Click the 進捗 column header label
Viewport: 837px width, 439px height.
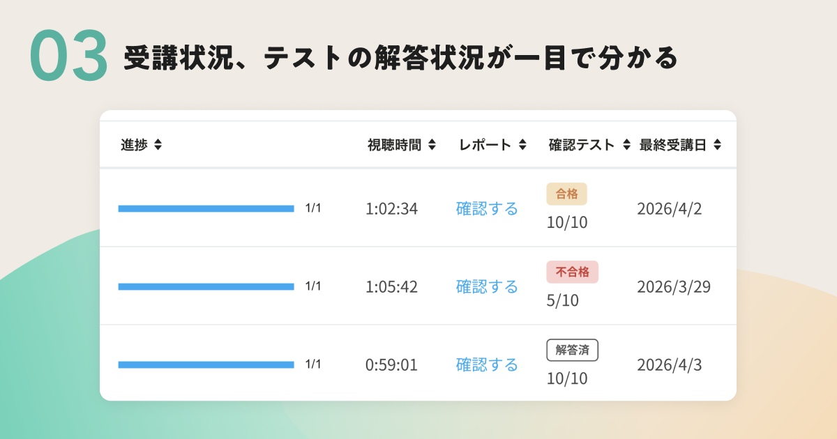(134, 145)
